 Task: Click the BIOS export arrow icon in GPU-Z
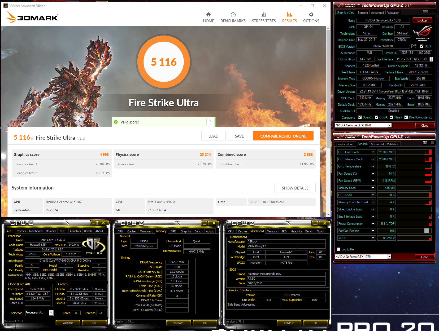414,46
